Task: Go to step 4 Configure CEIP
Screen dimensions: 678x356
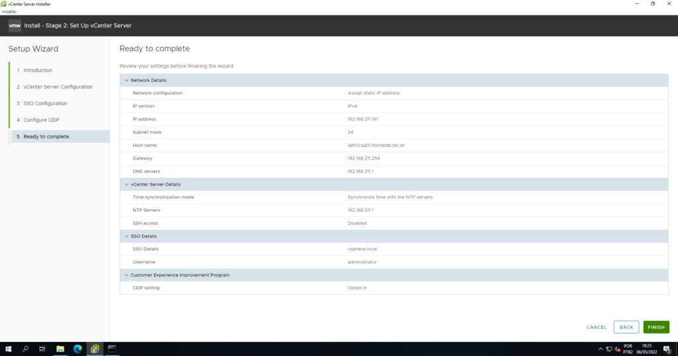Action: [x=41, y=120]
